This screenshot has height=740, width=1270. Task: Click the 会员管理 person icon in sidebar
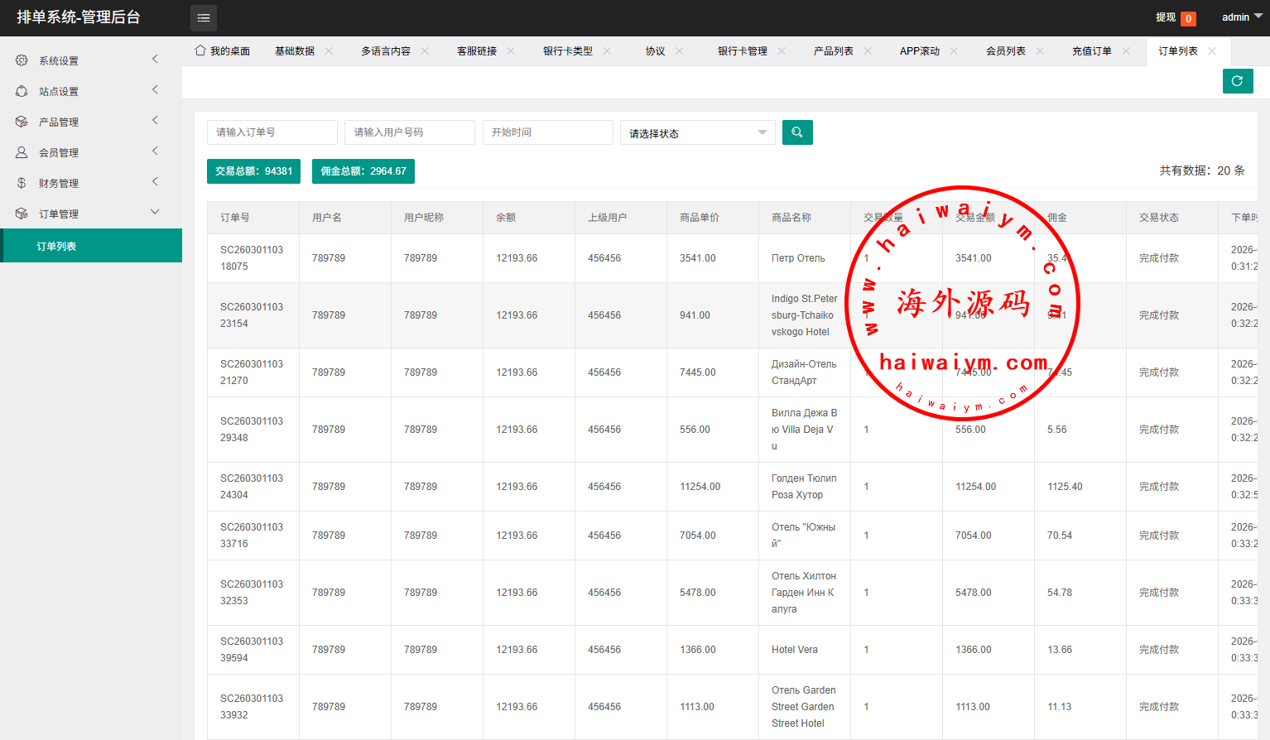pos(22,152)
